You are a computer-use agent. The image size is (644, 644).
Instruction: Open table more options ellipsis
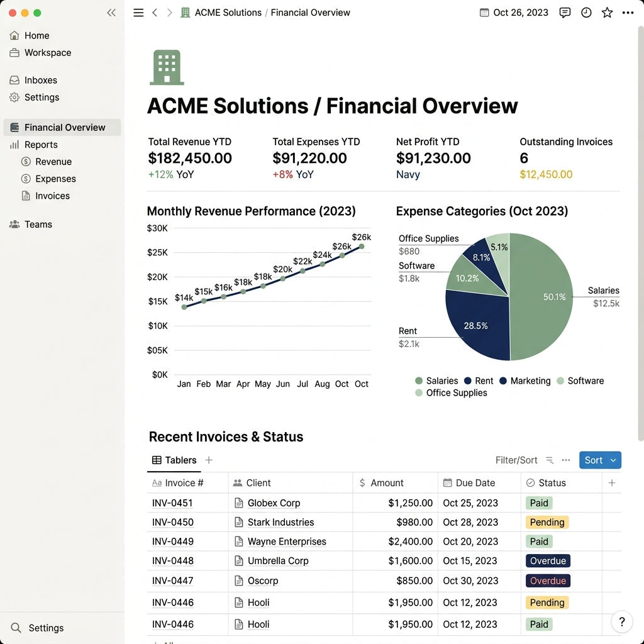[x=566, y=460]
